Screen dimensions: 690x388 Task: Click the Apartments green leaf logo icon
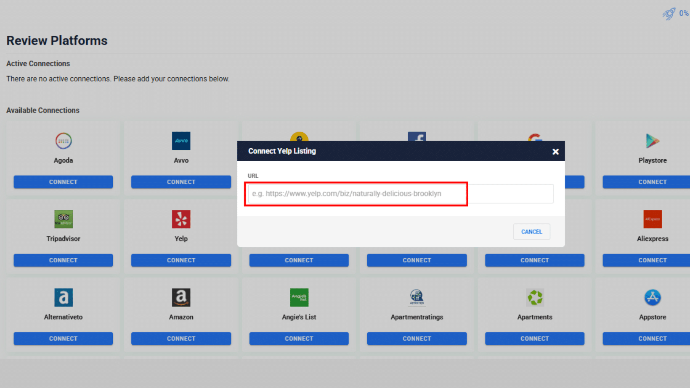(x=535, y=297)
